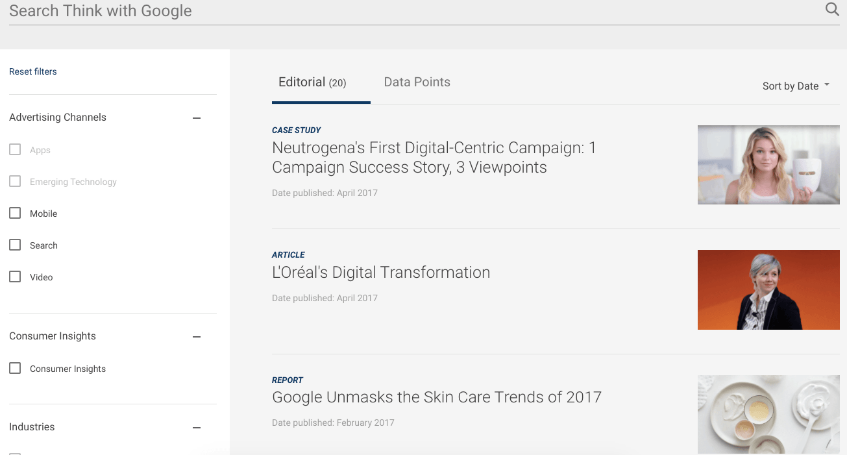Open Neutrogena's First Digital-Centric Campaign article
This screenshot has width=847, height=455.
point(434,158)
